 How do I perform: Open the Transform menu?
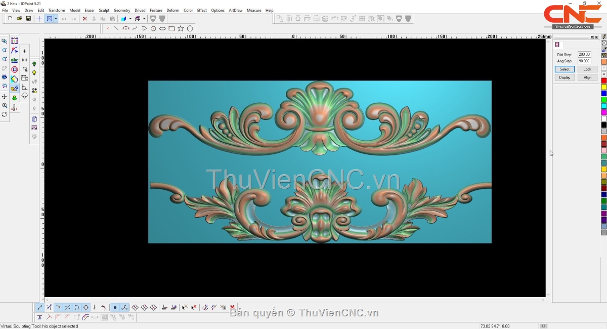click(x=57, y=10)
